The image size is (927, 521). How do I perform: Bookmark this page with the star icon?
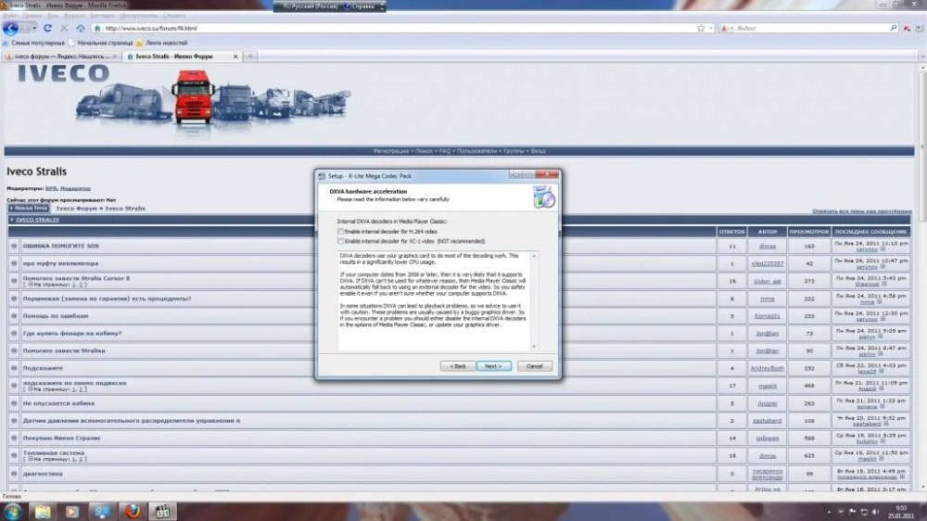pyautogui.click(x=701, y=28)
